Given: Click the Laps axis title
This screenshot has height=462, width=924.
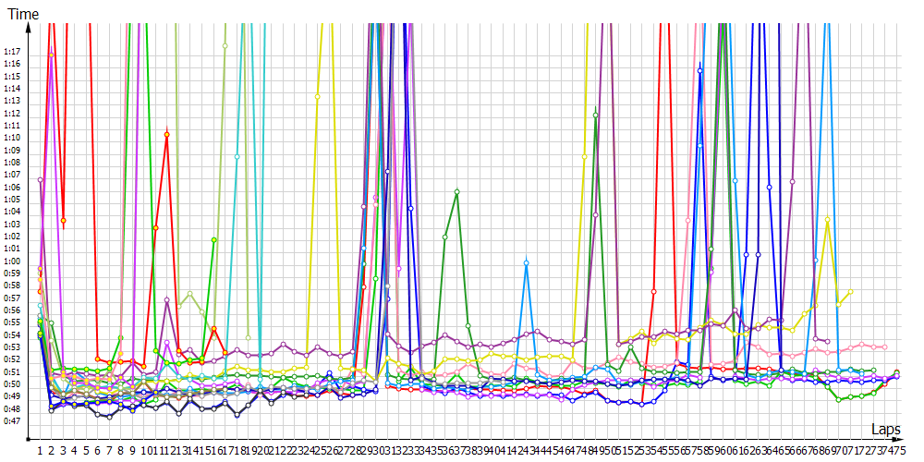Looking at the screenshot, I should click(886, 430).
